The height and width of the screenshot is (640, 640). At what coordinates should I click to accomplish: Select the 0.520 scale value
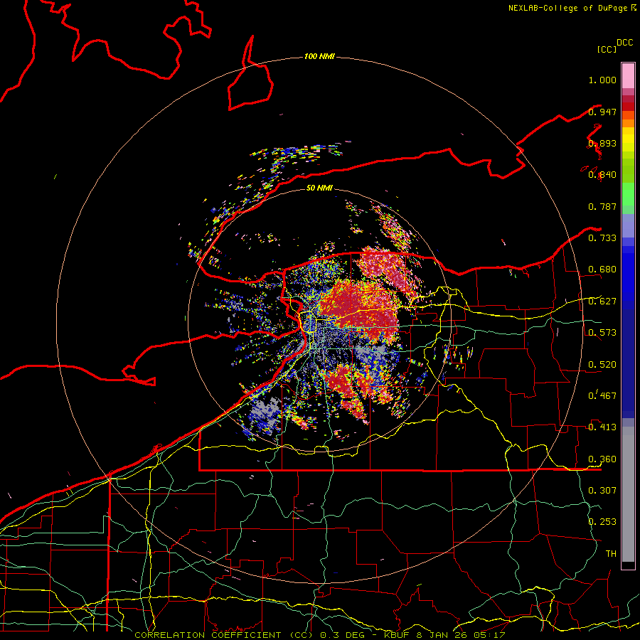(602, 365)
